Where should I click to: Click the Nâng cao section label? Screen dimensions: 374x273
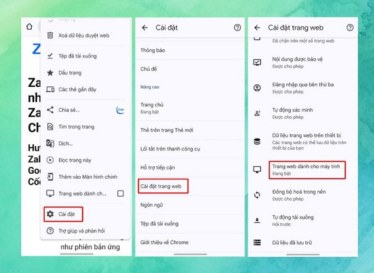point(150,87)
